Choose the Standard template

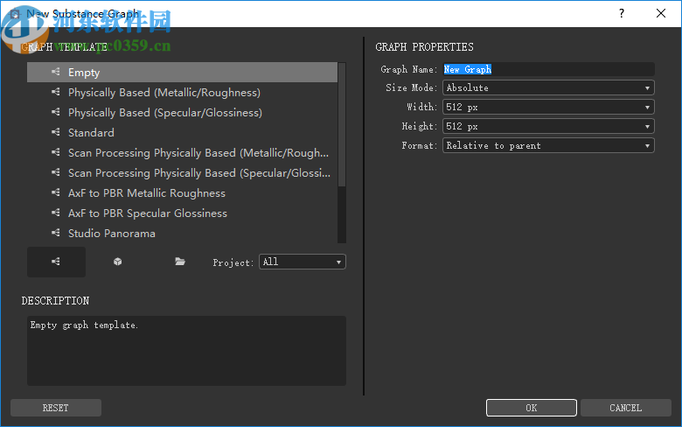coord(182,132)
